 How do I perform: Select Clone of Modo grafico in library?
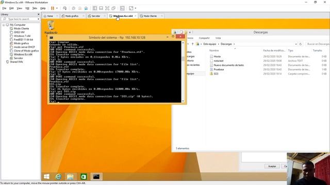click(26, 51)
